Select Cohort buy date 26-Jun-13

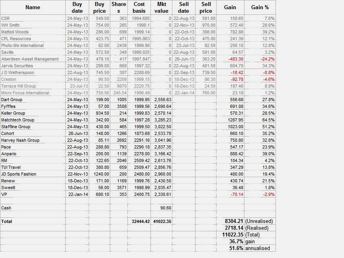(x=78, y=134)
